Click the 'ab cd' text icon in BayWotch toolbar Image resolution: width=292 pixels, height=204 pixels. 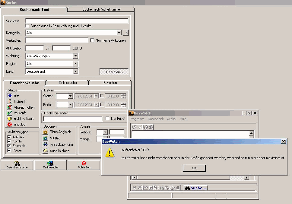pyautogui.click(x=162, y=188)
